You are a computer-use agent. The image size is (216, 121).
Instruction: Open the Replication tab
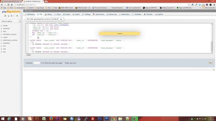(124, 14)
